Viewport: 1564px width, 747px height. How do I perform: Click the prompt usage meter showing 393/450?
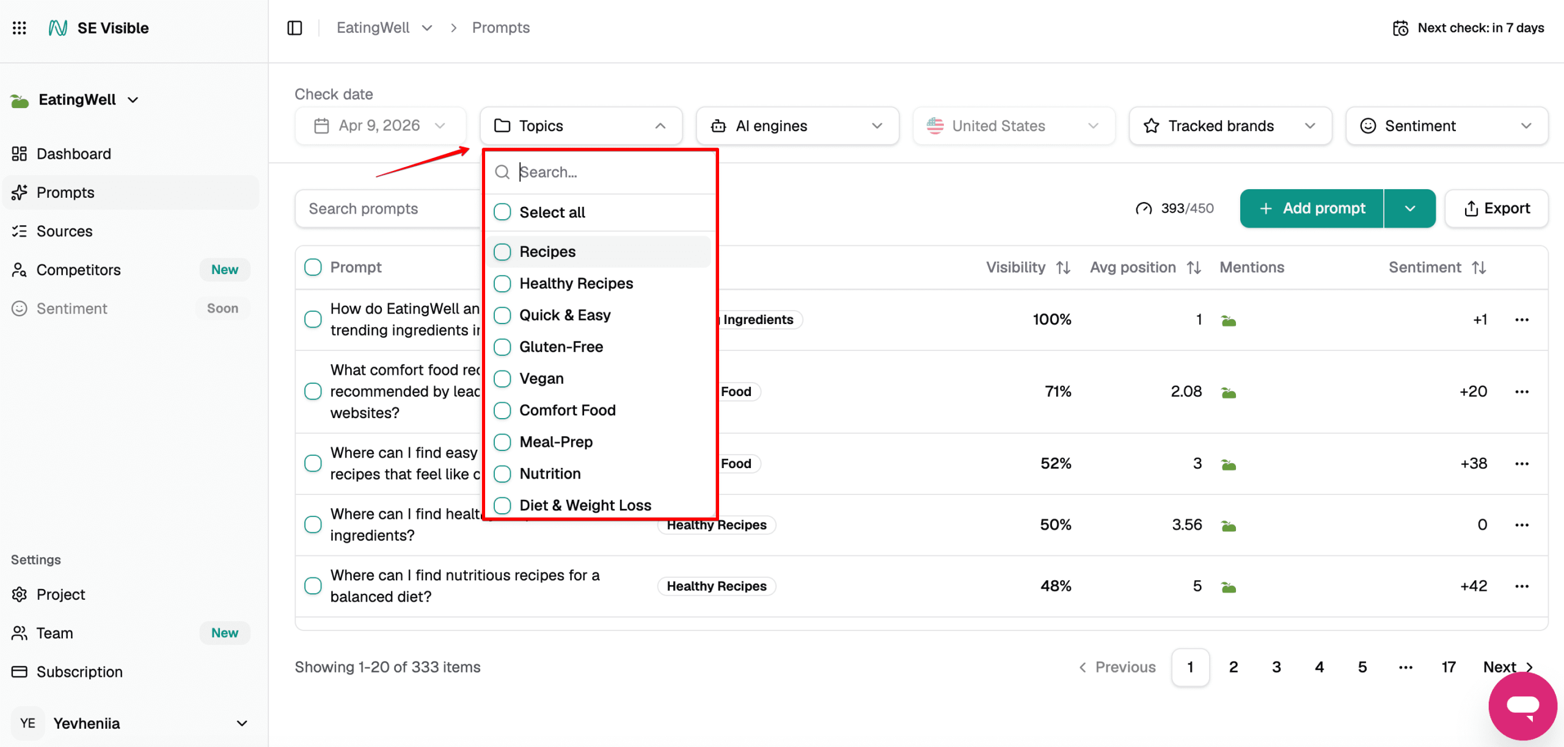click(x=1174, y=208)
